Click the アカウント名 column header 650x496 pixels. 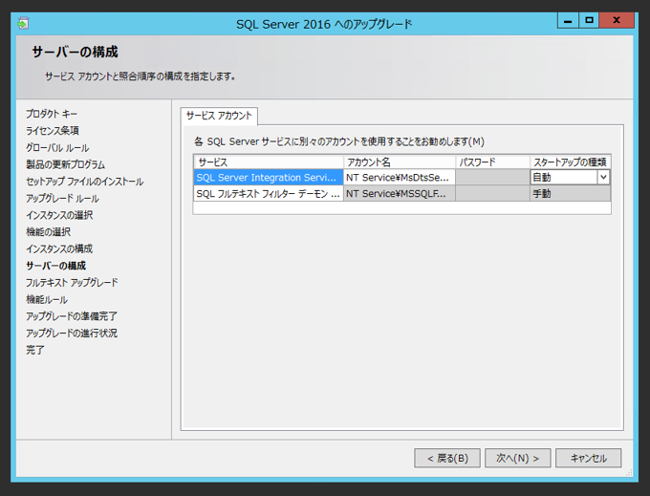pyautogui.click(x=400, y=162)
